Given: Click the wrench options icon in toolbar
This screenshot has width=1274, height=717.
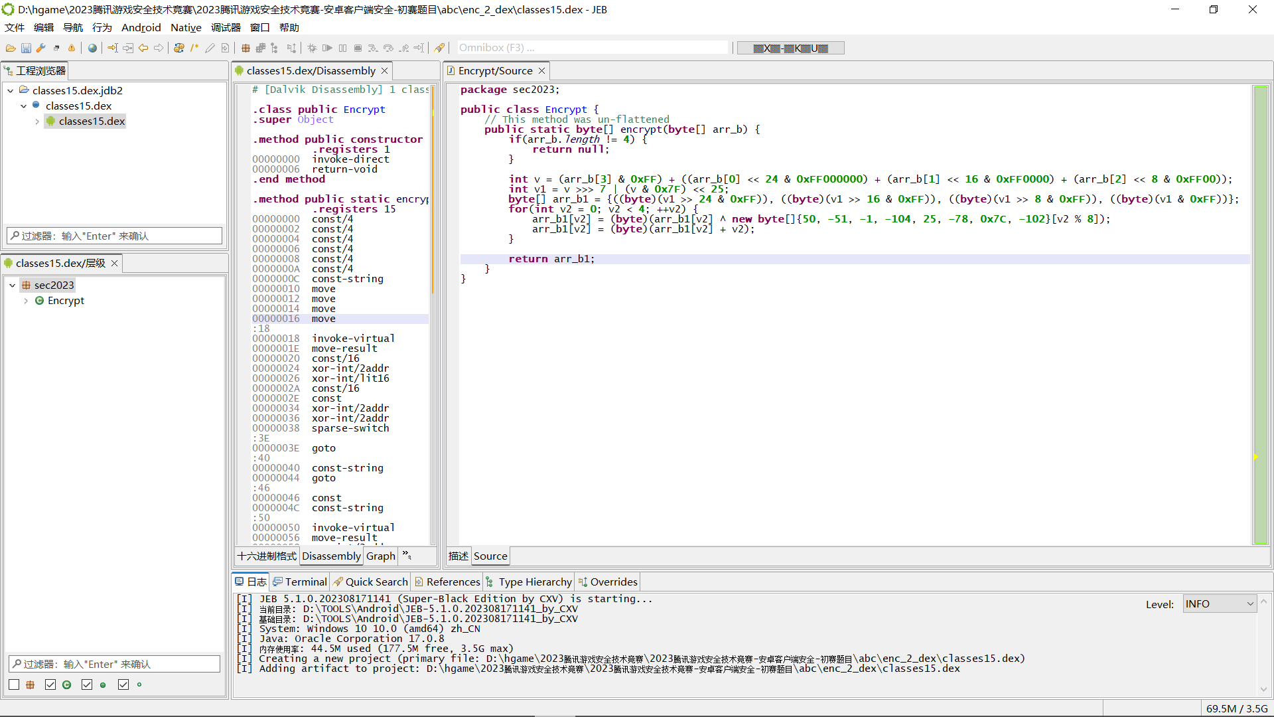Looking at the screenshot, I should pyautogui.click(x=41, y=48).
